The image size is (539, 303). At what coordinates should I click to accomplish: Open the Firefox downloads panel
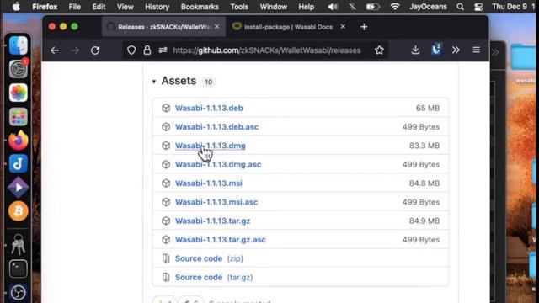(x=415, y=50)
